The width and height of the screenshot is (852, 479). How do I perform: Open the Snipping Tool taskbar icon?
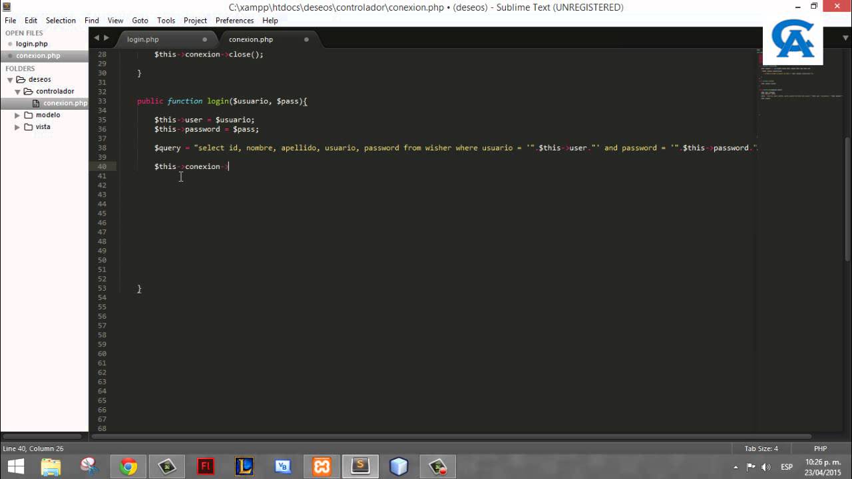click(x=89, y=466)
